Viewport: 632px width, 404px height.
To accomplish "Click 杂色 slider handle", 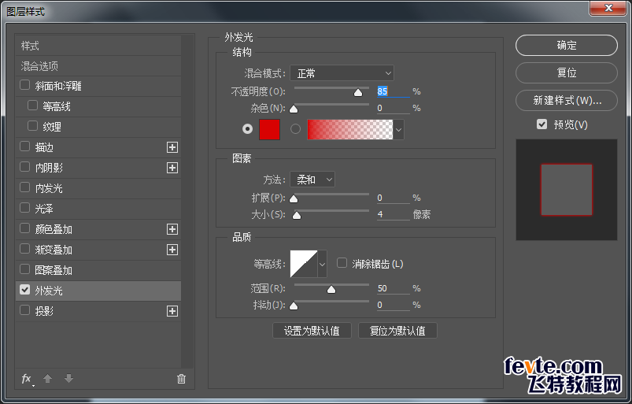I will [294, 109].
